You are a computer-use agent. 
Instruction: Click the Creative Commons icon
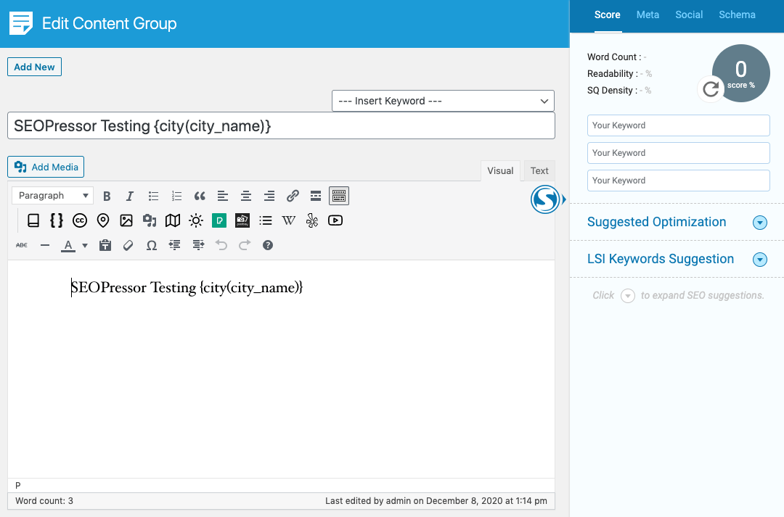pyautogui.click(x=80, y=220)
